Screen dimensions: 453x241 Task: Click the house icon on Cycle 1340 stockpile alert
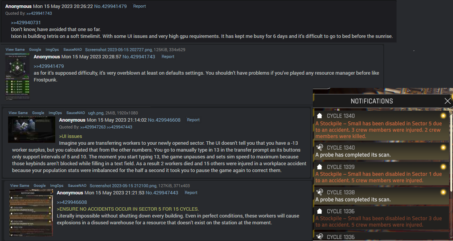tap(320, 116)
